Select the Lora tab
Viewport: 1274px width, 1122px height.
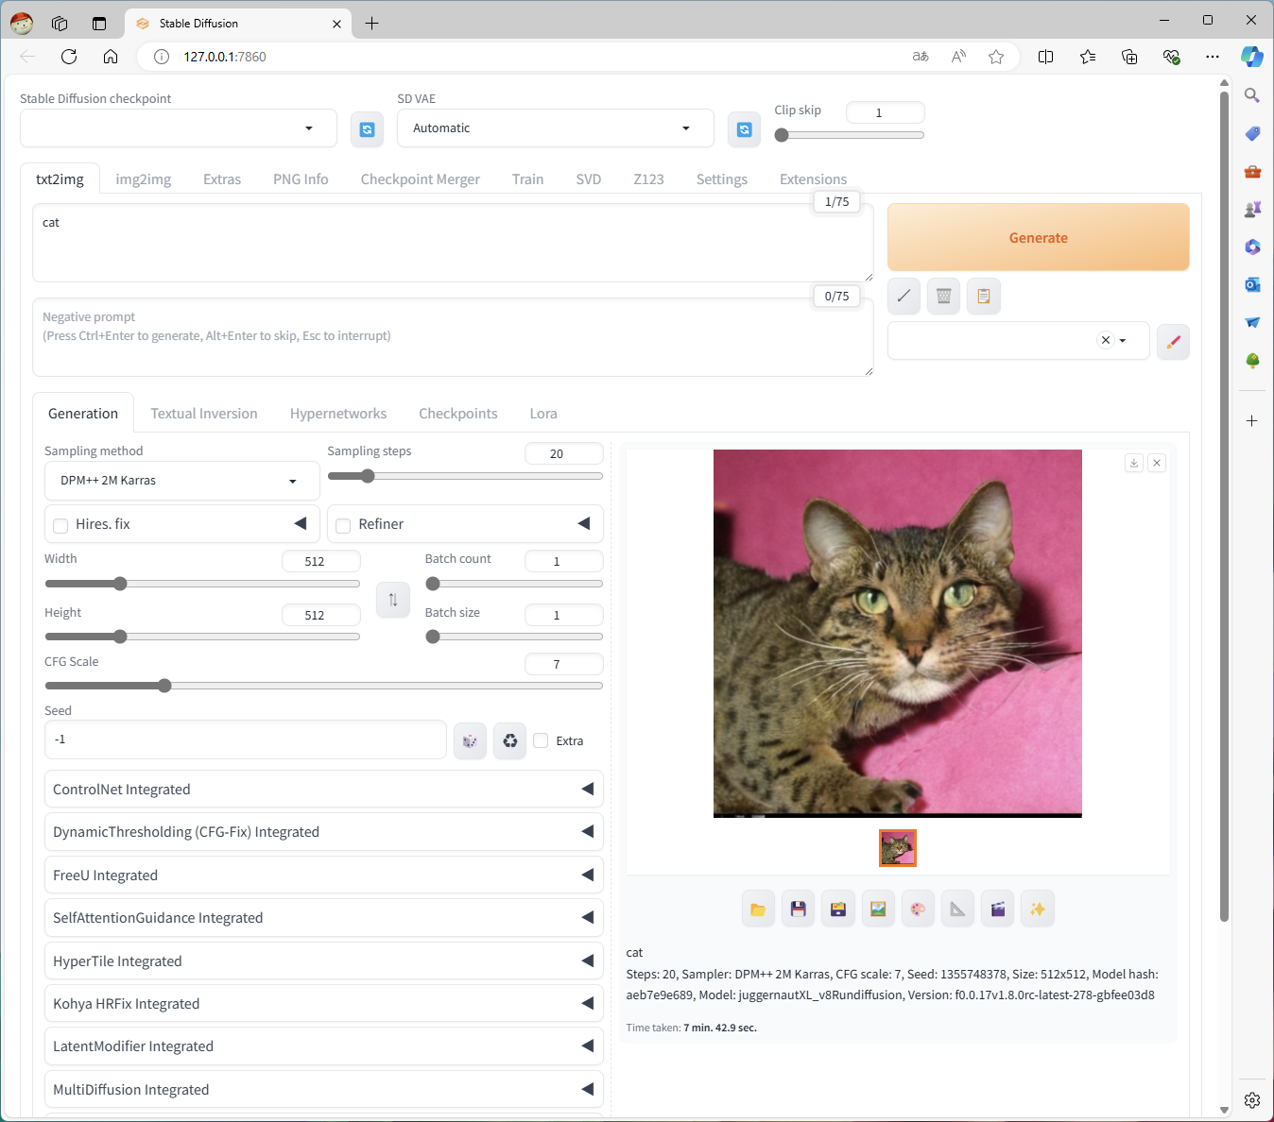point(543,414)
